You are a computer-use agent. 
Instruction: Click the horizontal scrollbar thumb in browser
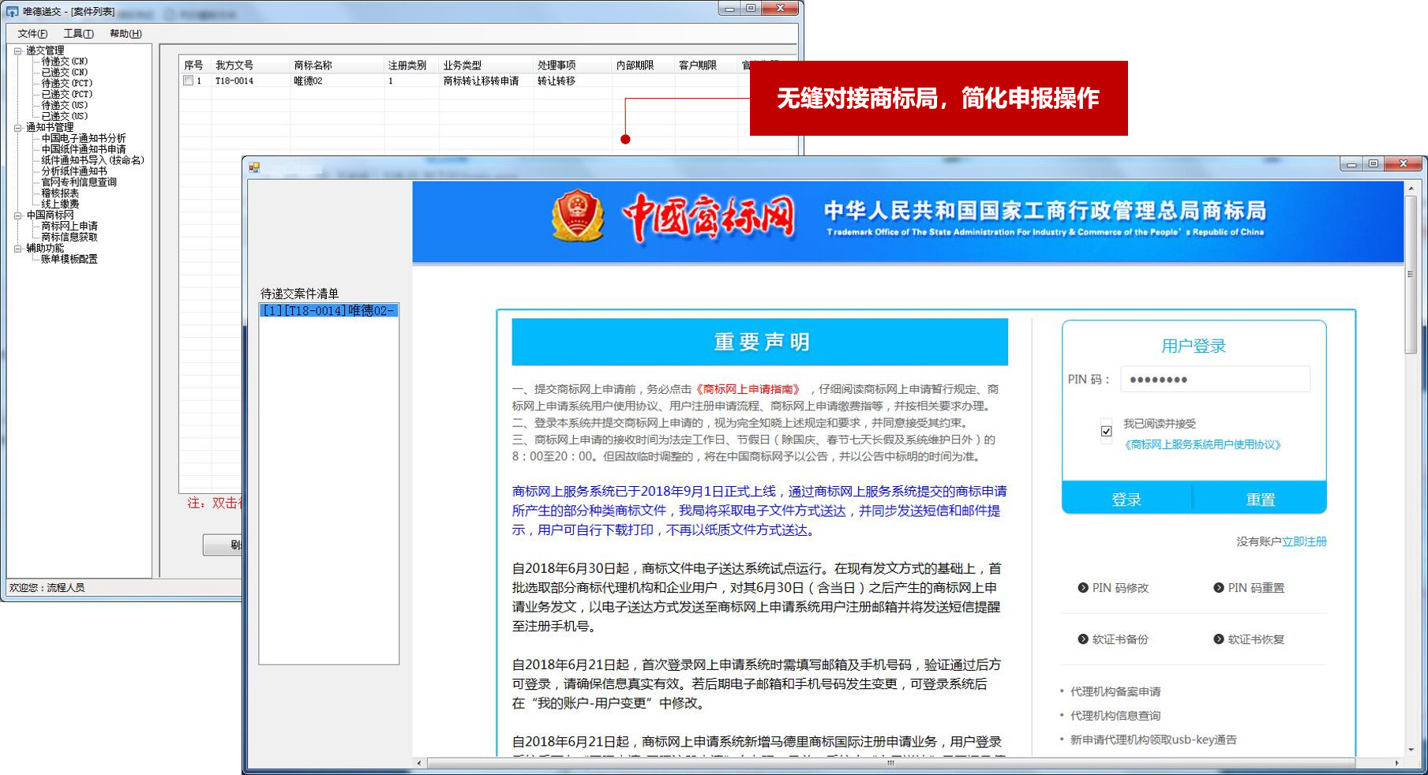(x=890, y=763)
